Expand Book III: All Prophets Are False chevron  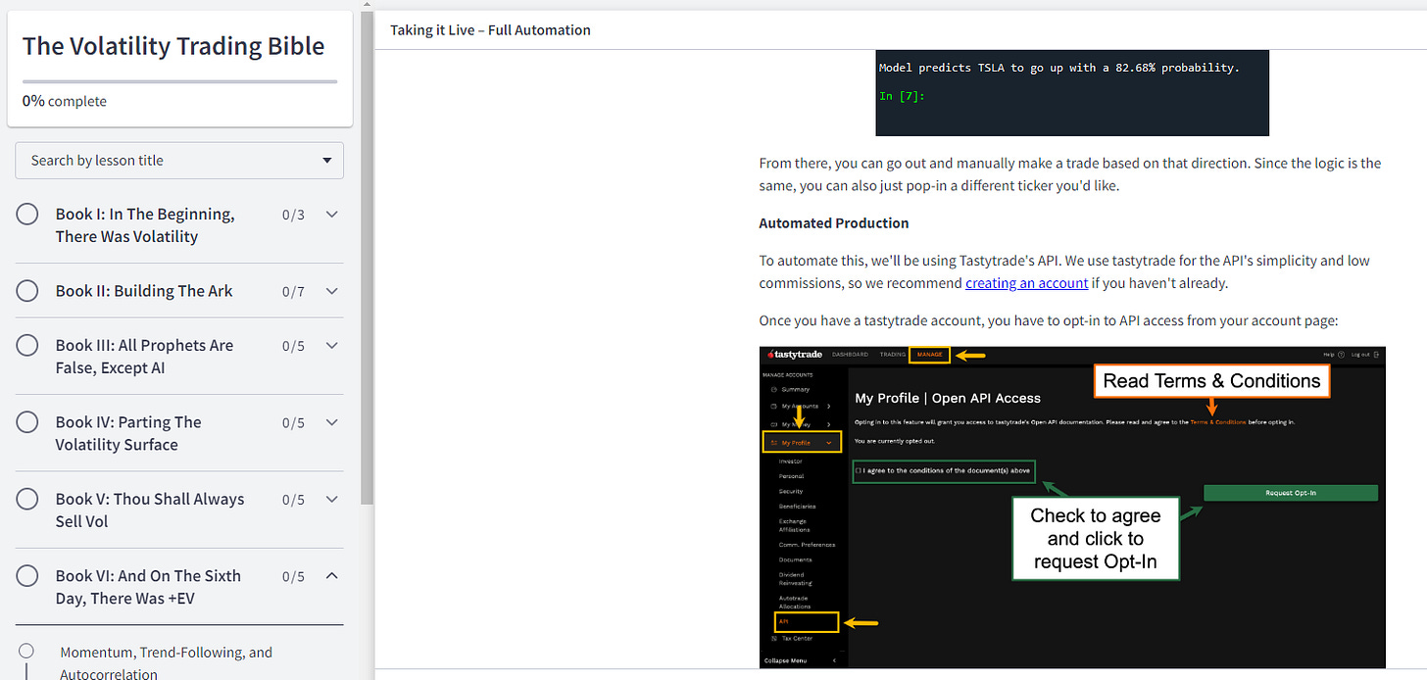point(332,345)
